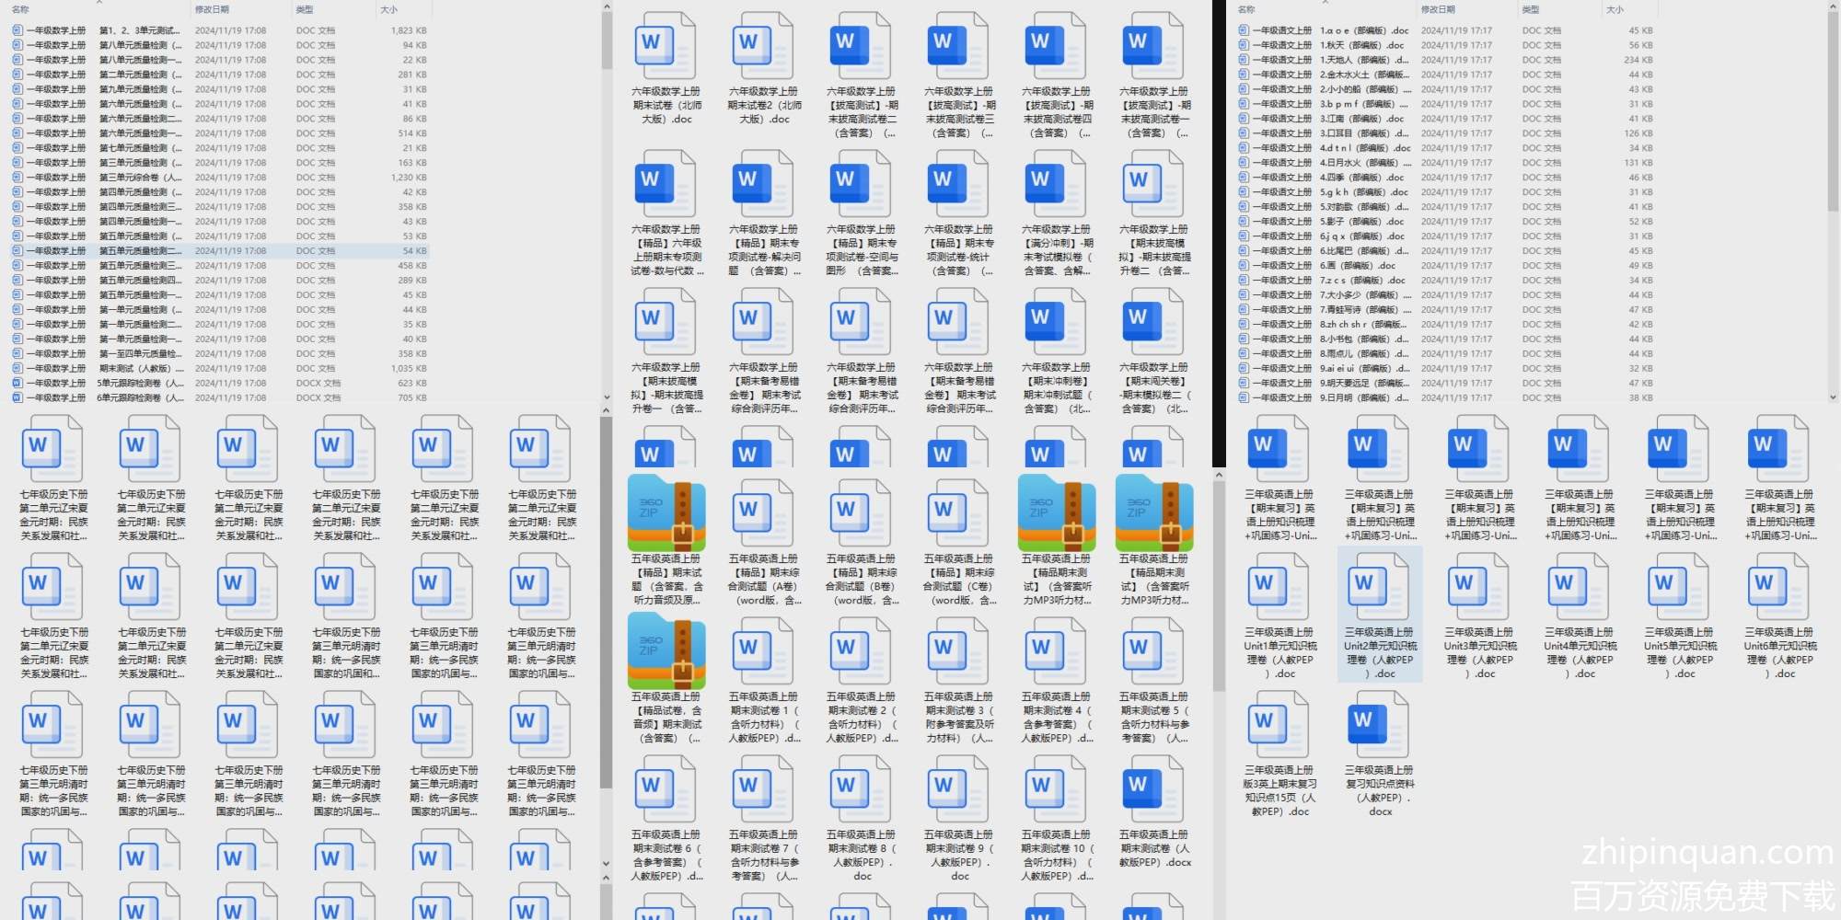Sort right file list by 类型 column
Screen dimensions: 1841x920
1530,9
